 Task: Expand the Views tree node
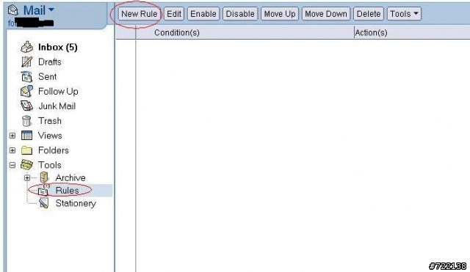pos(12,136)
